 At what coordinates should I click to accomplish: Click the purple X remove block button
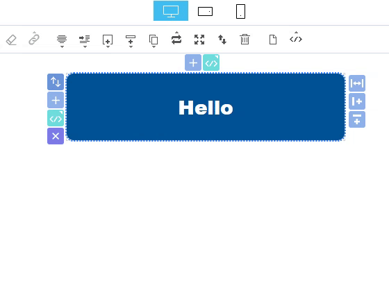pyautogui.click(x=56, y=136)
